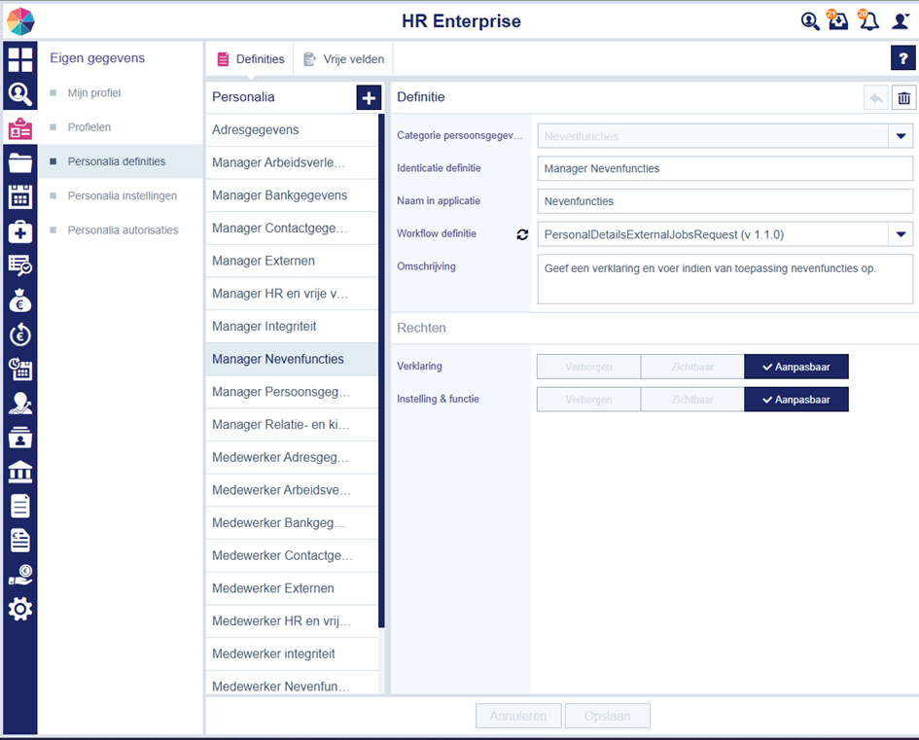Image resolution: width=919 pixels, height=740 pixels.
Task: Click the Annuleren button
Action: point(518,716)
